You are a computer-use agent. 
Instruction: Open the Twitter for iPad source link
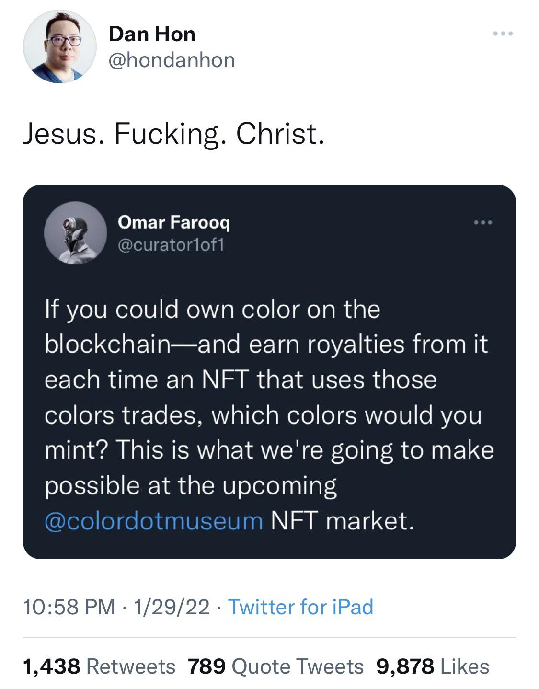[300, 607]
